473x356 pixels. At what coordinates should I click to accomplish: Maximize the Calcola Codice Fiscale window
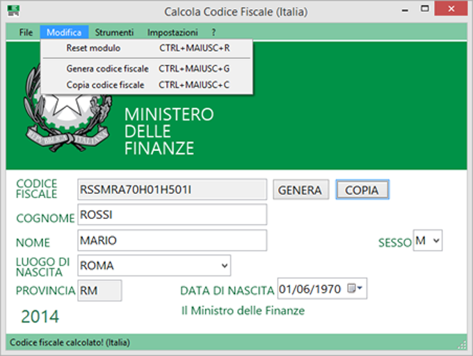coord(425,9)
